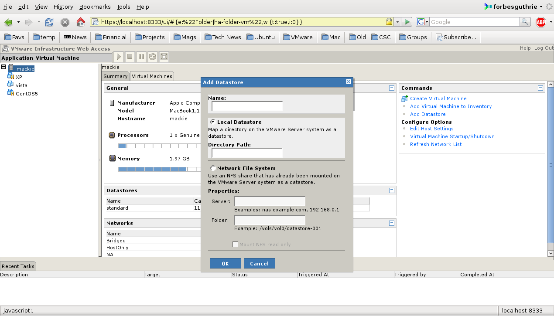Click the CentOS5 virtual machine icon
The height and width of the screenshot is (316, 554).
click(x=11, y=92)
